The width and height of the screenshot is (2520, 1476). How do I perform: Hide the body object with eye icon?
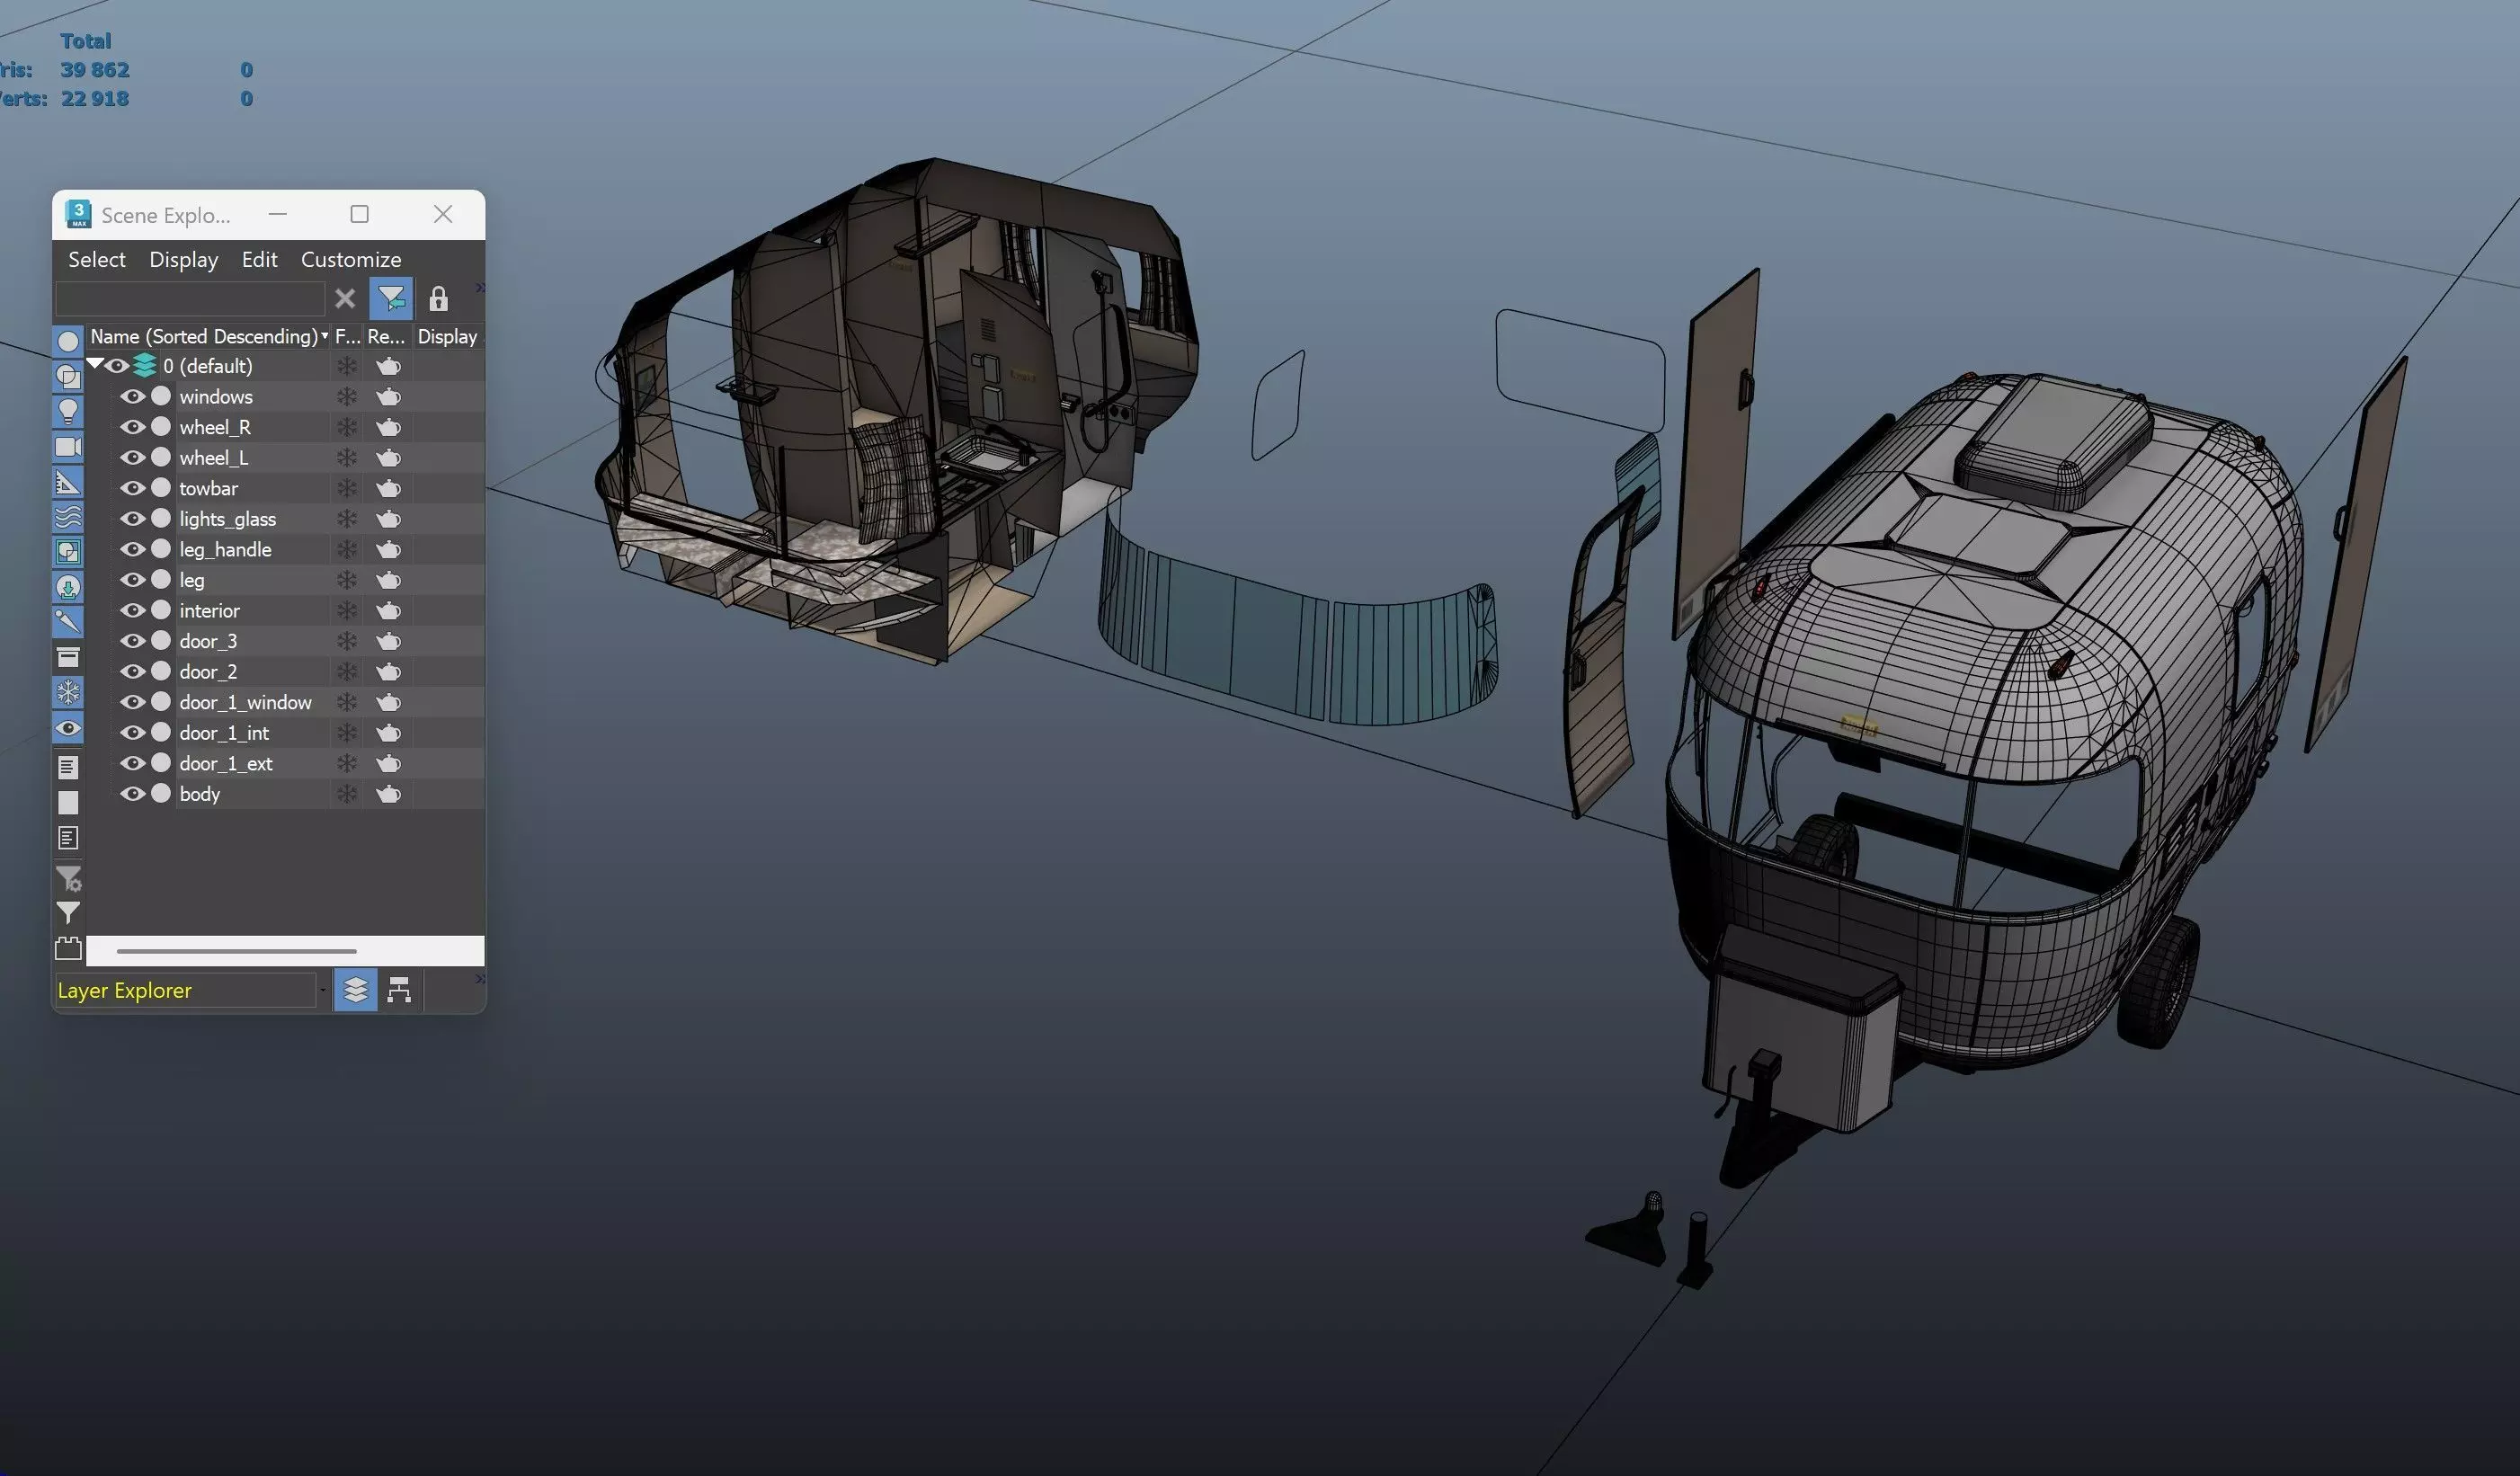click(132, 794)
